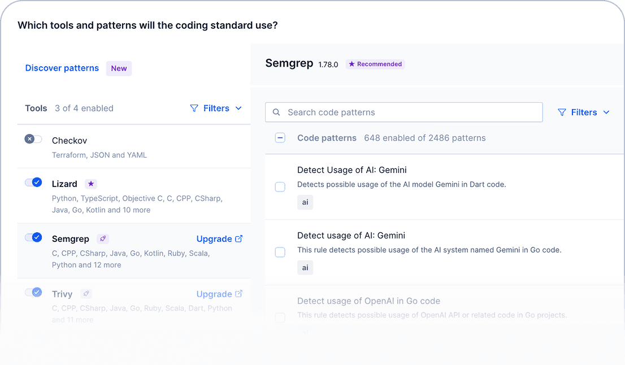Click the funnel icon in Tools filters
Image resolution: width=625 pixels, height=365 pixels.
pos(194,108)
